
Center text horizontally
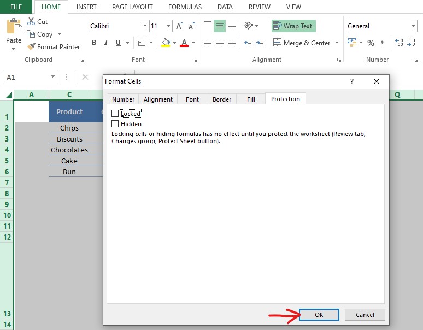[x=220, y=43]
